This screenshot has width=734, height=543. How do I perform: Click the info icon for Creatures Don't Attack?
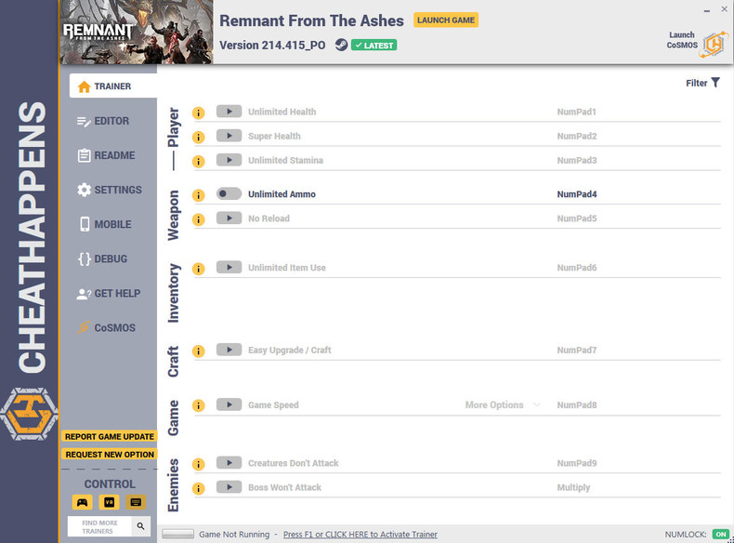coord(199,464)
